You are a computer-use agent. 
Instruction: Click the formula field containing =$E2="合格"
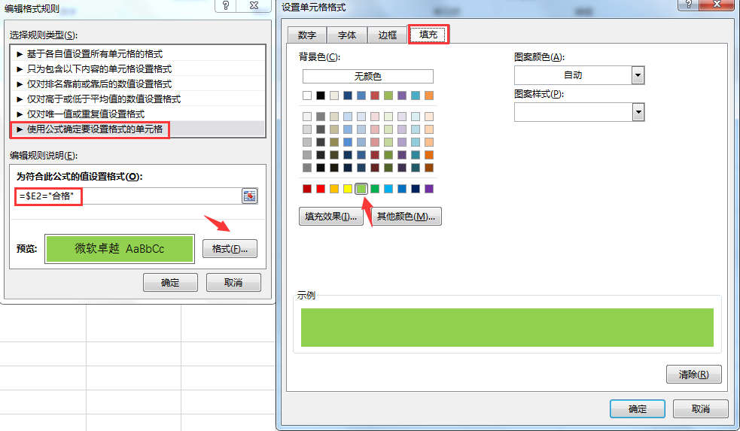pyautogui.click(x=129, y=196)
